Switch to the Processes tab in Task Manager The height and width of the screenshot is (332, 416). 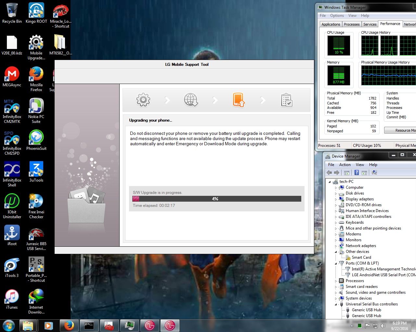coord(352,24)
